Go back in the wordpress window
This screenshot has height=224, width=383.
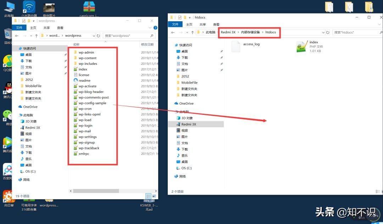[x=17, y=36]
